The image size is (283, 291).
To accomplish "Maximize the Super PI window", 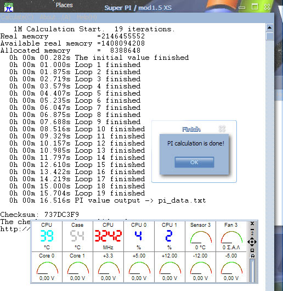I will click(x=254, y=7).
